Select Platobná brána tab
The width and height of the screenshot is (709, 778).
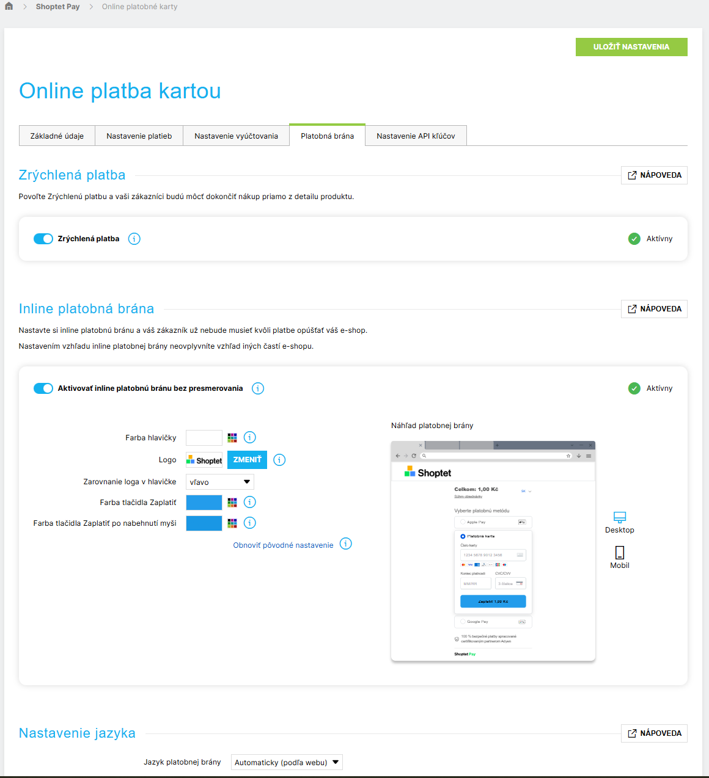[x=327, y=136]
